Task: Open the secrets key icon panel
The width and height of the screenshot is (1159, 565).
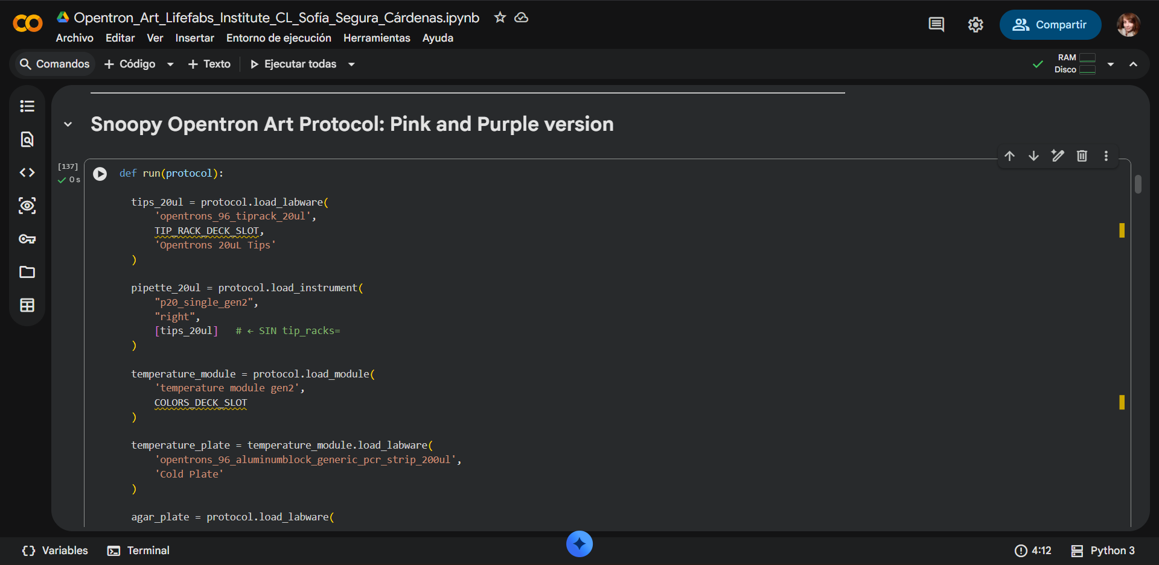Action: [27, 239]
